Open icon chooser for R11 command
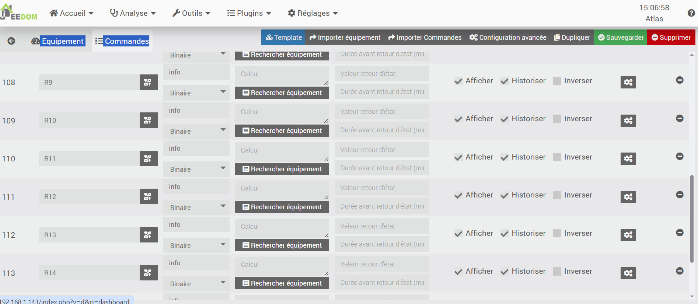The image size is (698, 304). point(148,158)
